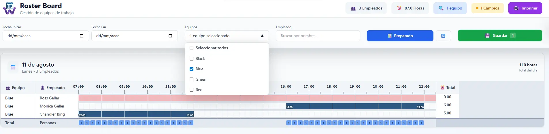Screen dimensions: 549x134
Task: Open the Fecha Fin calendar picker icon
Action: tap(170, 36)
